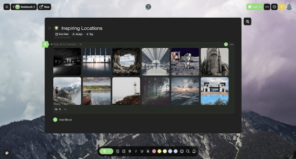Open the three-dot menu on the image block

pyautogui.click(x=232, y=44)
